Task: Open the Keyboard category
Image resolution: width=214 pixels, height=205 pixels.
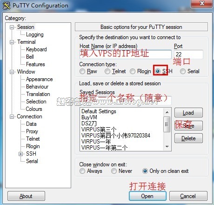Action: pos(36,49)
